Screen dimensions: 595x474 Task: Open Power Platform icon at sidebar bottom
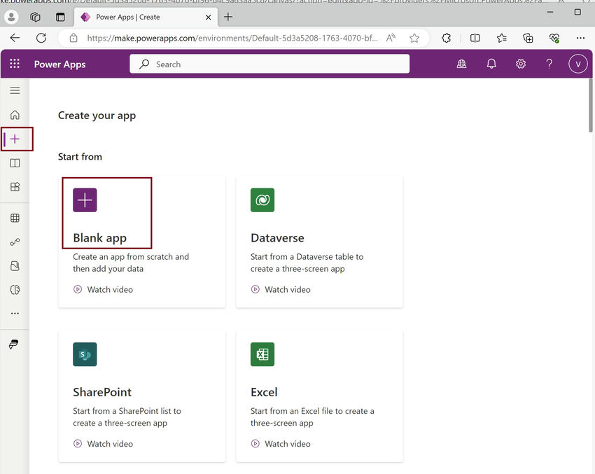pyautogui.click(x=14, y=344)
